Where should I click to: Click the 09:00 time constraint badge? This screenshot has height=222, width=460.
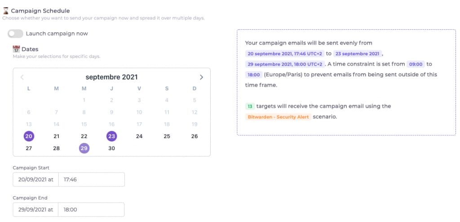tap(416, 64)
